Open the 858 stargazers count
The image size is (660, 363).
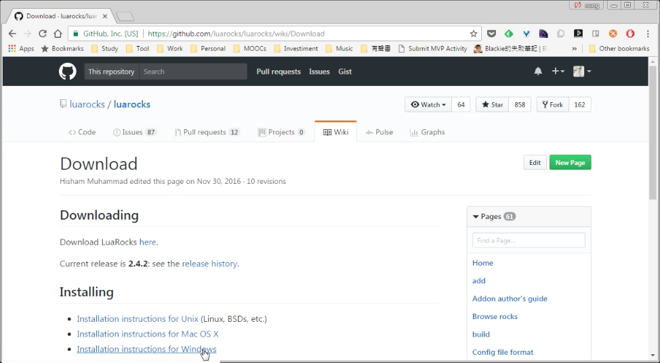[x=520, y=105]
